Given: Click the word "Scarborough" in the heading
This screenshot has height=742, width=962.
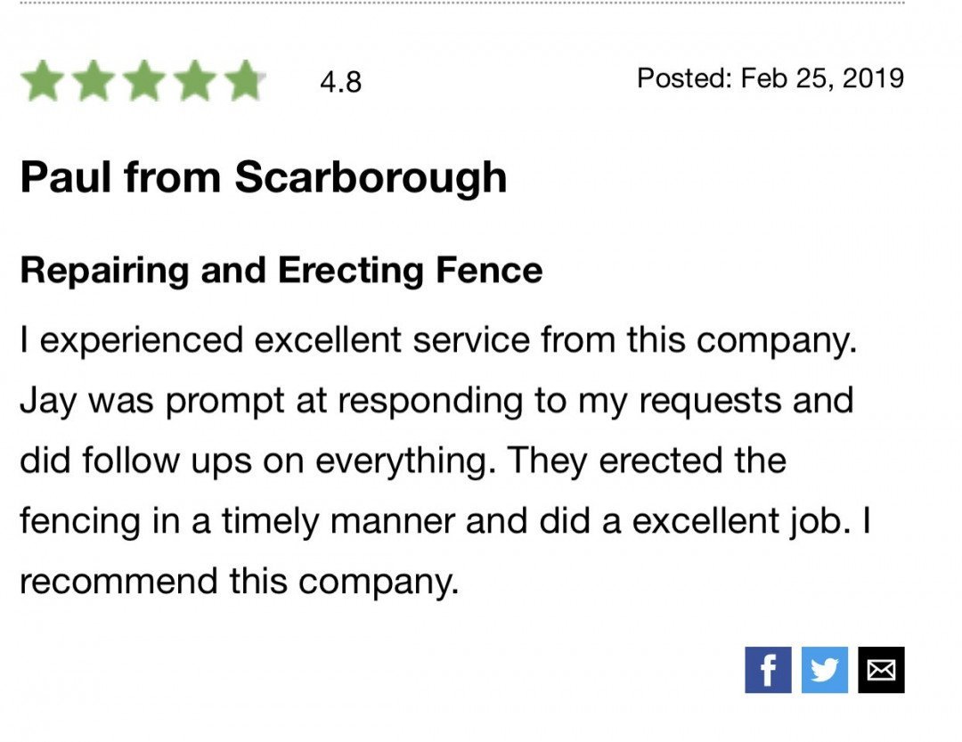Looking at the screenshot, I should pyautogui.click(x=371, y=178).
